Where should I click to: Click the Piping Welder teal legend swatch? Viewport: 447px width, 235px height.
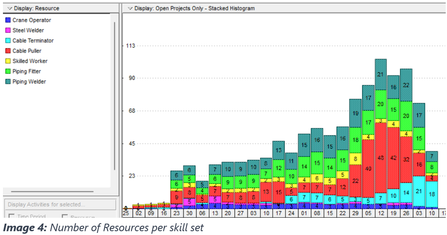pos(8,82)
